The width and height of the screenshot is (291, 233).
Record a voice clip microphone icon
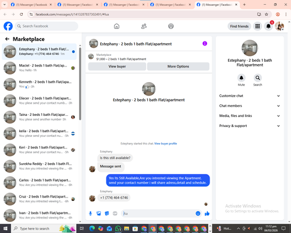click(90, 214)
